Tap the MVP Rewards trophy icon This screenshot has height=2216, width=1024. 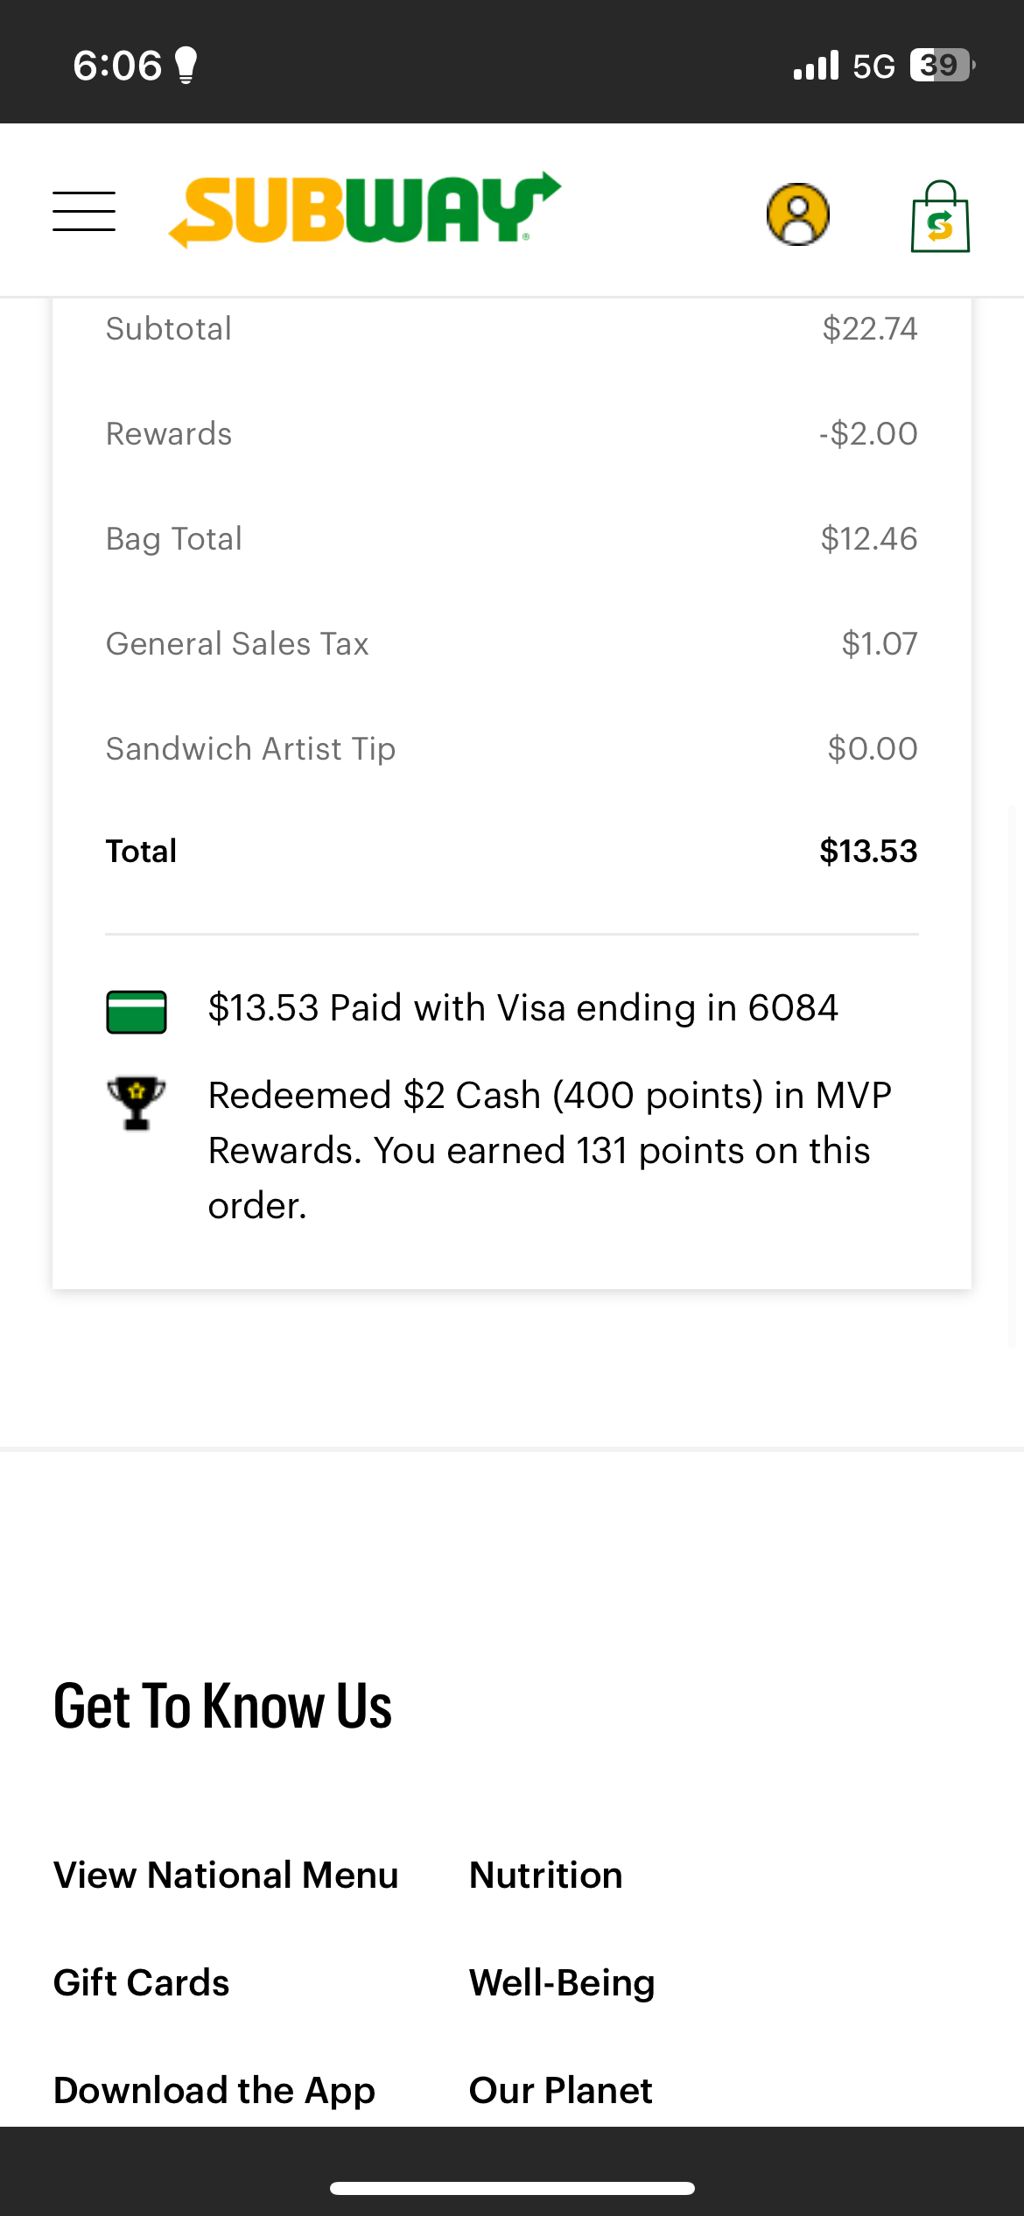[137, 1102]
